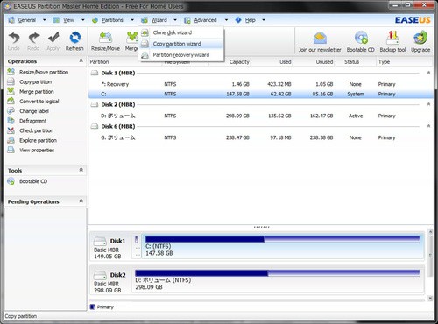
Task: Collapse the Tools panel
Action: (81, 170)
